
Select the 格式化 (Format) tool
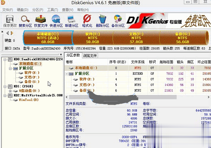[x=87, y=21]
